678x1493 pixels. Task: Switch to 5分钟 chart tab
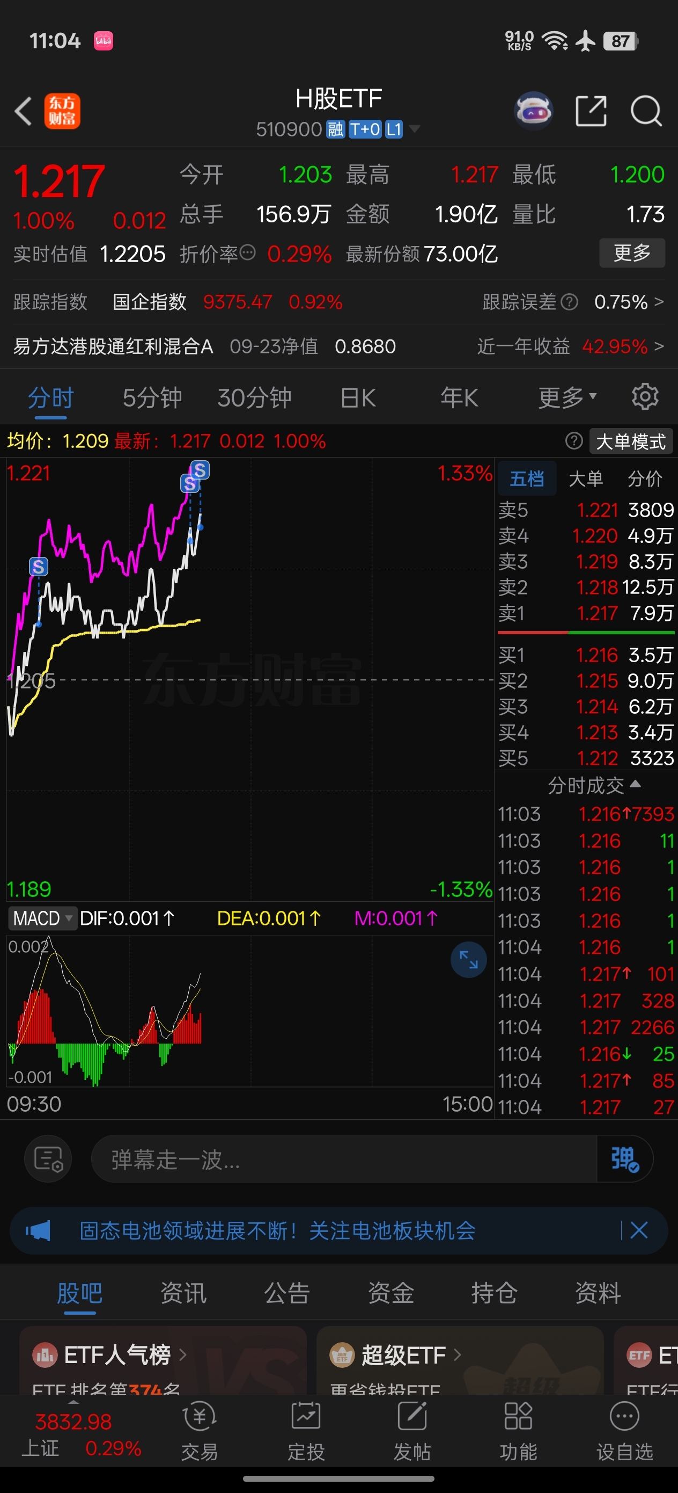point(152,398)
